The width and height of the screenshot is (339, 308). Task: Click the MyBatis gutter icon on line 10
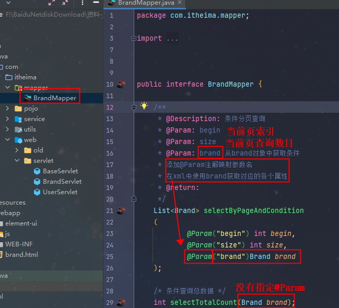(x=121, y=84)
